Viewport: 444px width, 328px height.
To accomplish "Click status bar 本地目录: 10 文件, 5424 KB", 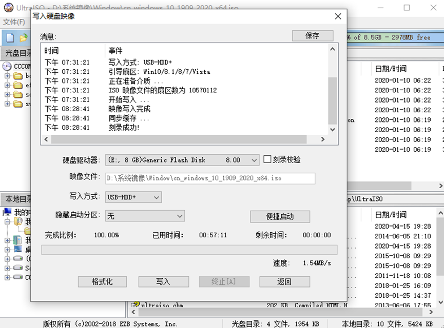I will pos(387,324).
